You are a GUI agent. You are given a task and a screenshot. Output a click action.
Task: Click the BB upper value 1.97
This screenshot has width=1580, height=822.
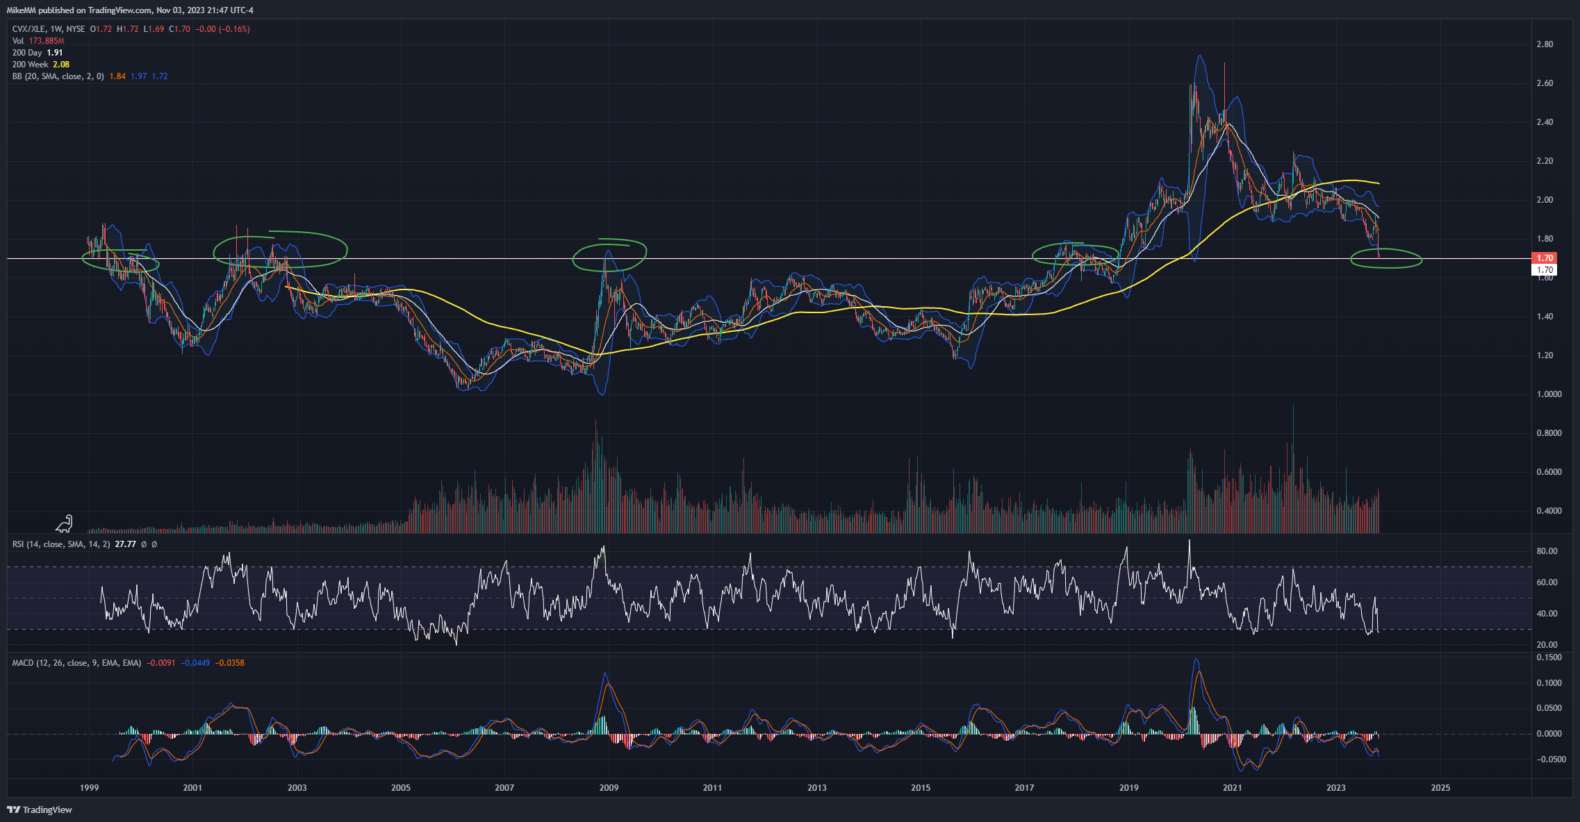[x=138, y=76]
